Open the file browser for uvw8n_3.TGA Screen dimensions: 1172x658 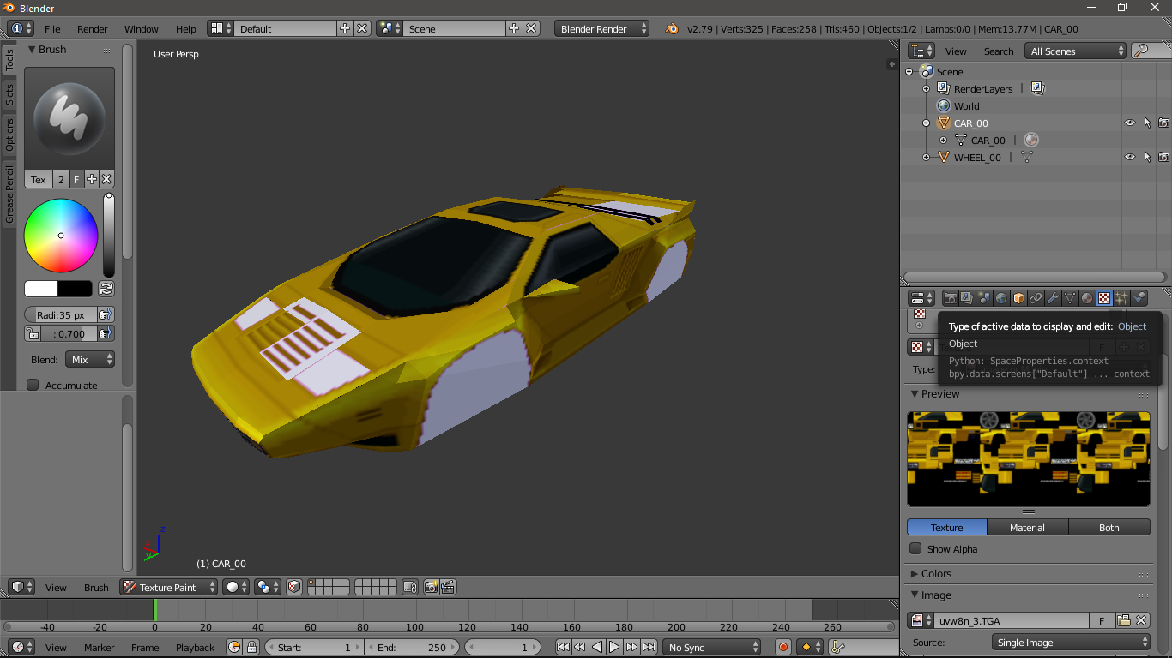(x=1123, y=620)
